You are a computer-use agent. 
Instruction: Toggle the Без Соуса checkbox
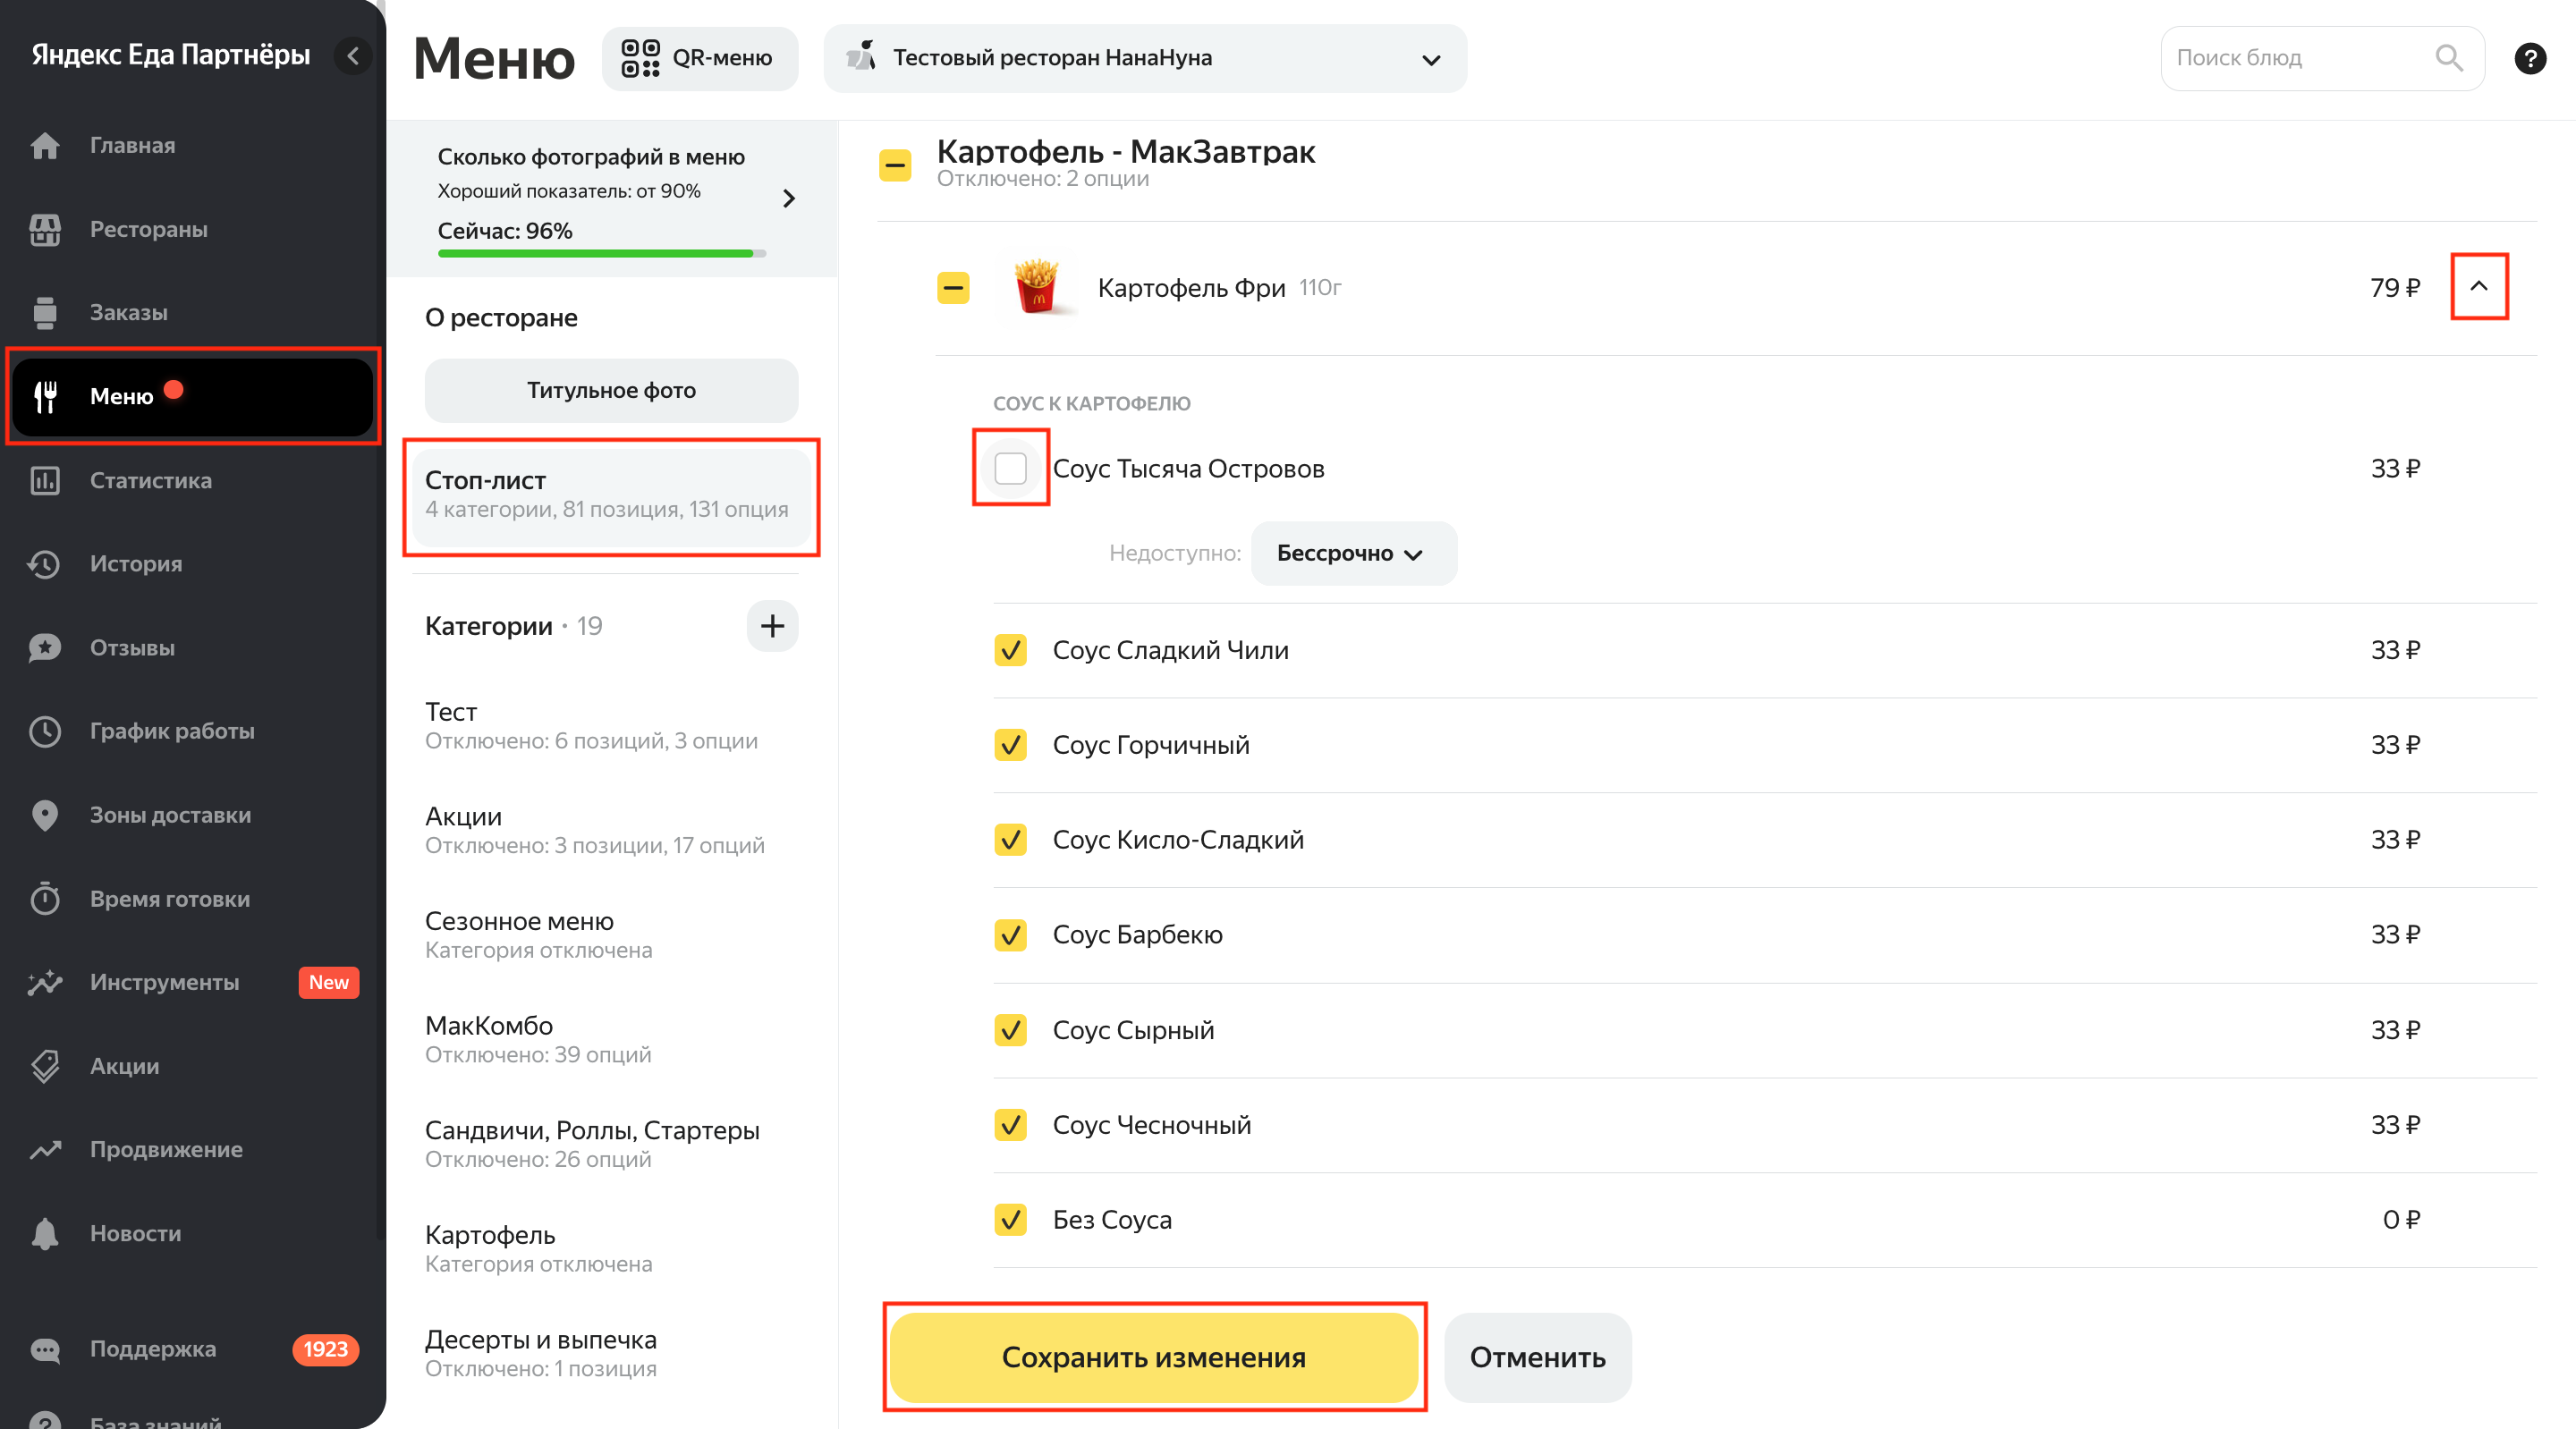(1010, 1220)
